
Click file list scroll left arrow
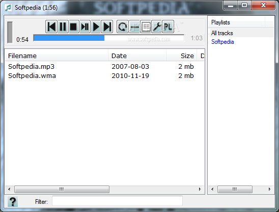click(x=9, y=189)
